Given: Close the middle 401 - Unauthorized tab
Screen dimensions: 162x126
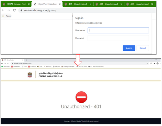Looking at the screenshot, I should pyautogui.click(x=121, y=4).
